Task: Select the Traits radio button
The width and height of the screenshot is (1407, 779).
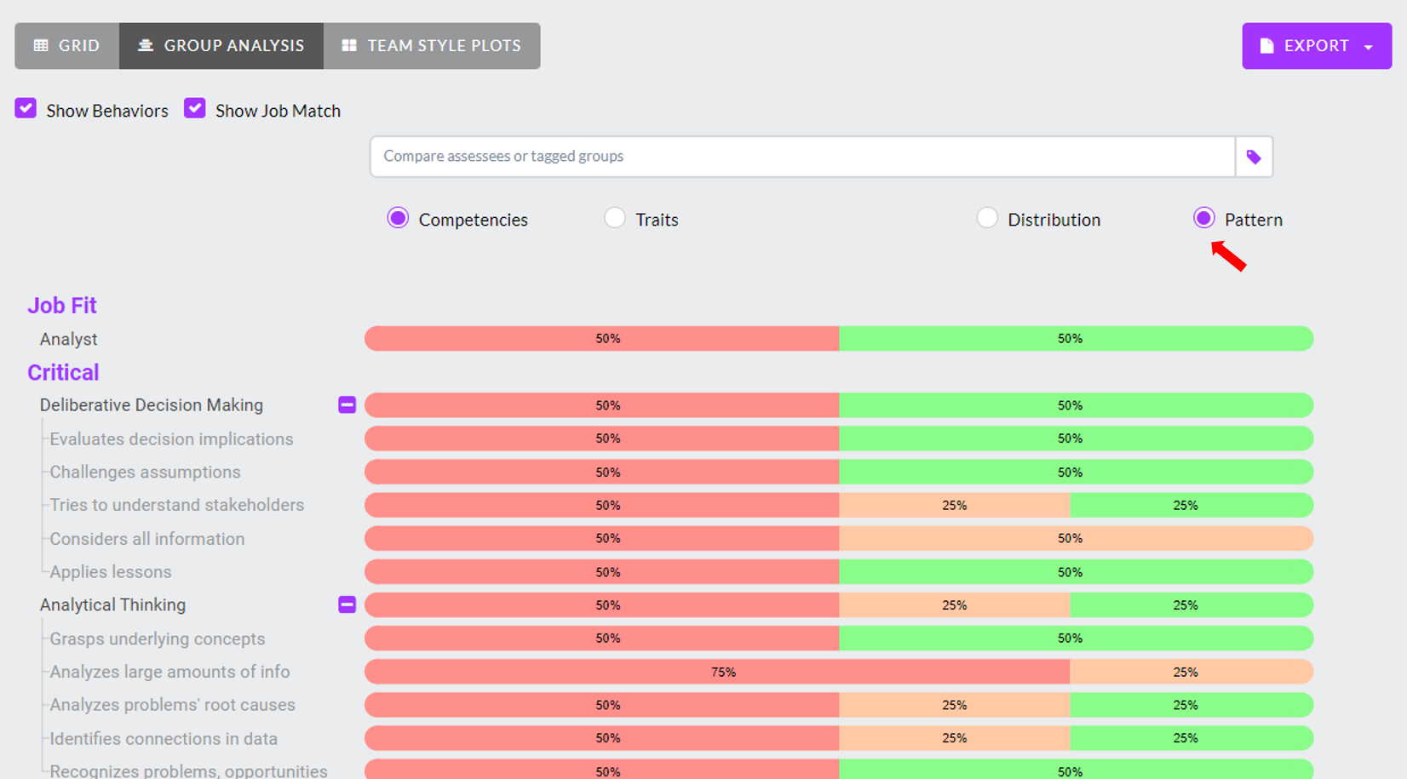Action: [615, 218]
